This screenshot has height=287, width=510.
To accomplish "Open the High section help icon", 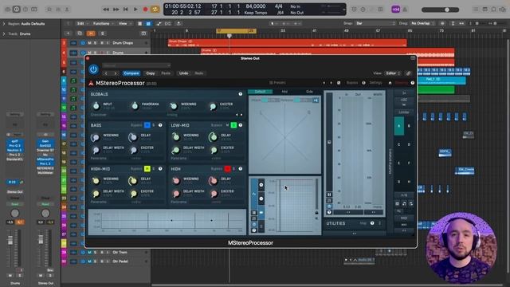I will pos(241,168).
